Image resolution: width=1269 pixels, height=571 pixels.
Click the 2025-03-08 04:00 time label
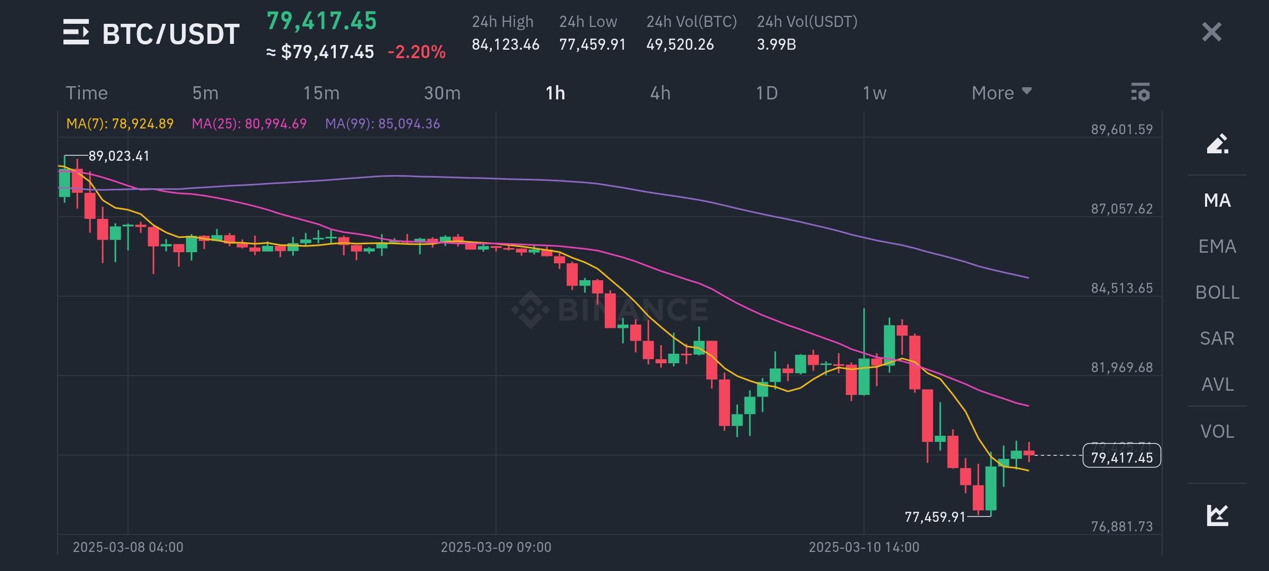tap(128, 547)
